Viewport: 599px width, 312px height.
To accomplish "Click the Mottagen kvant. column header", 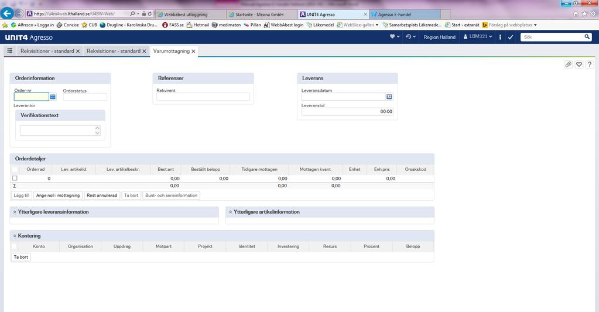I will pyautogui.click(x=316, y=169).
